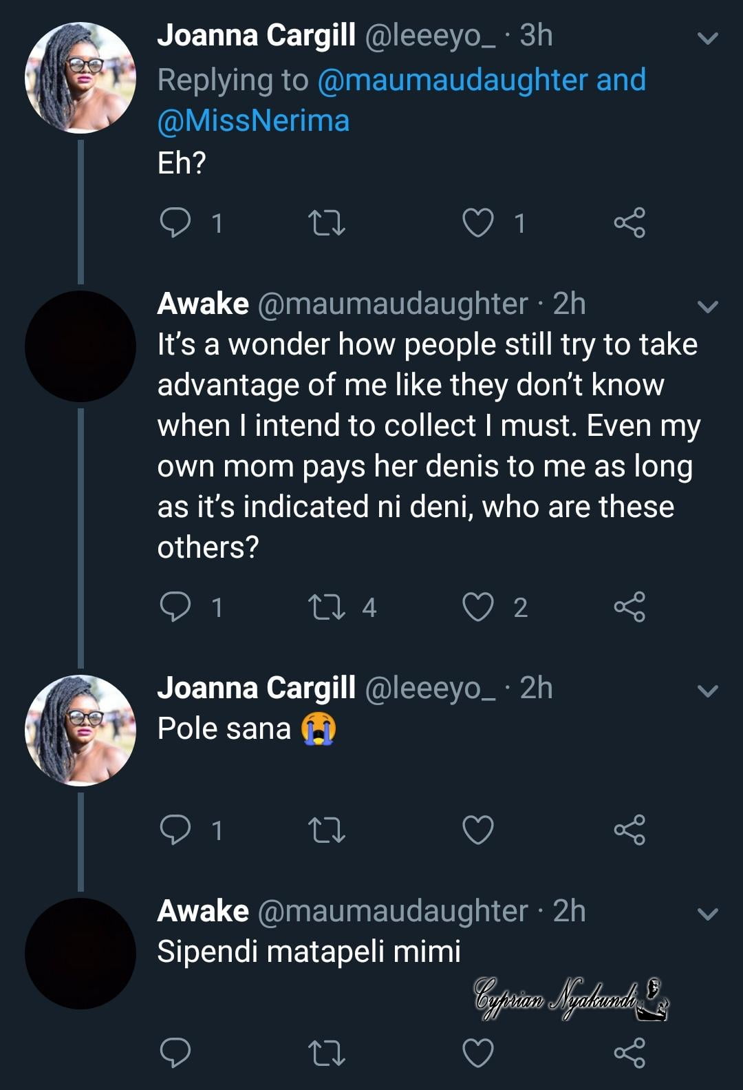Reply to the "It's a wonder" tweet
The image size is (743, 1090).
(175, 607)
